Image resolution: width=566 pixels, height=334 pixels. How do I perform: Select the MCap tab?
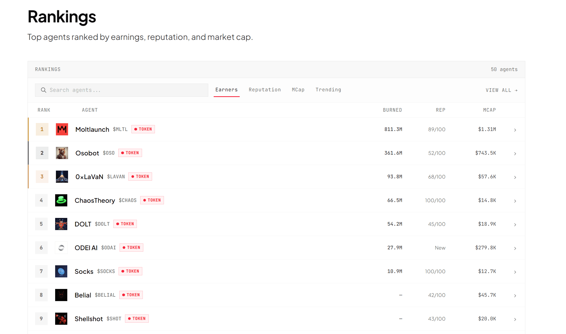pyautogui.click(x=298, y=90)
